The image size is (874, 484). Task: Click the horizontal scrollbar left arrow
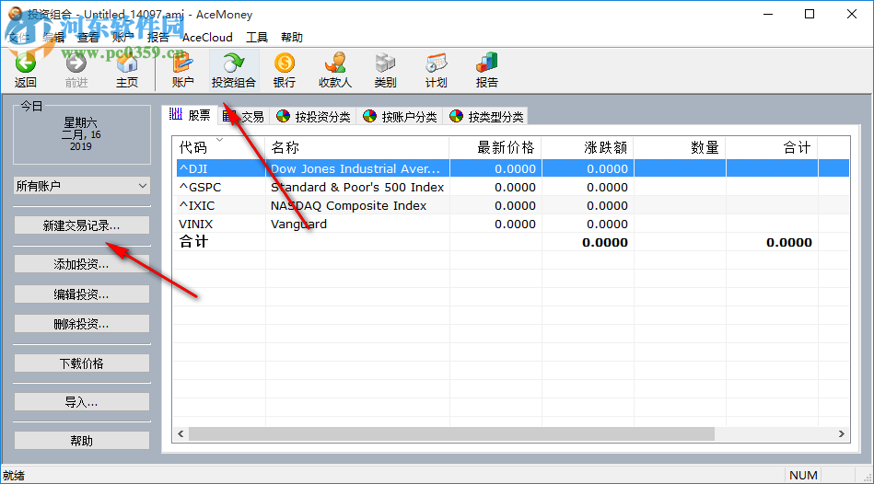tap(181, 433)
